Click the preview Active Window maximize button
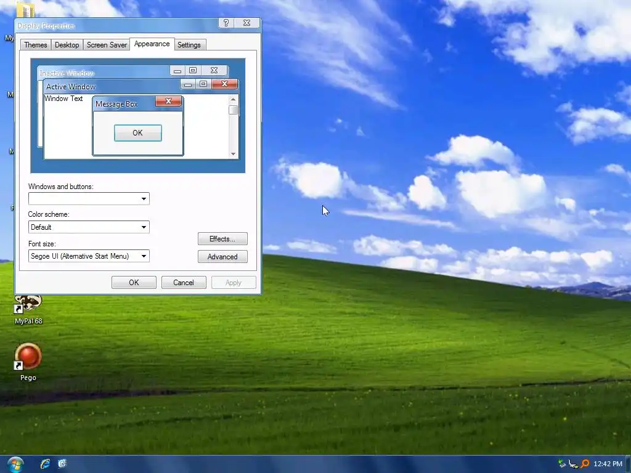The image size is (631, 473). click(x=203, y=84)
